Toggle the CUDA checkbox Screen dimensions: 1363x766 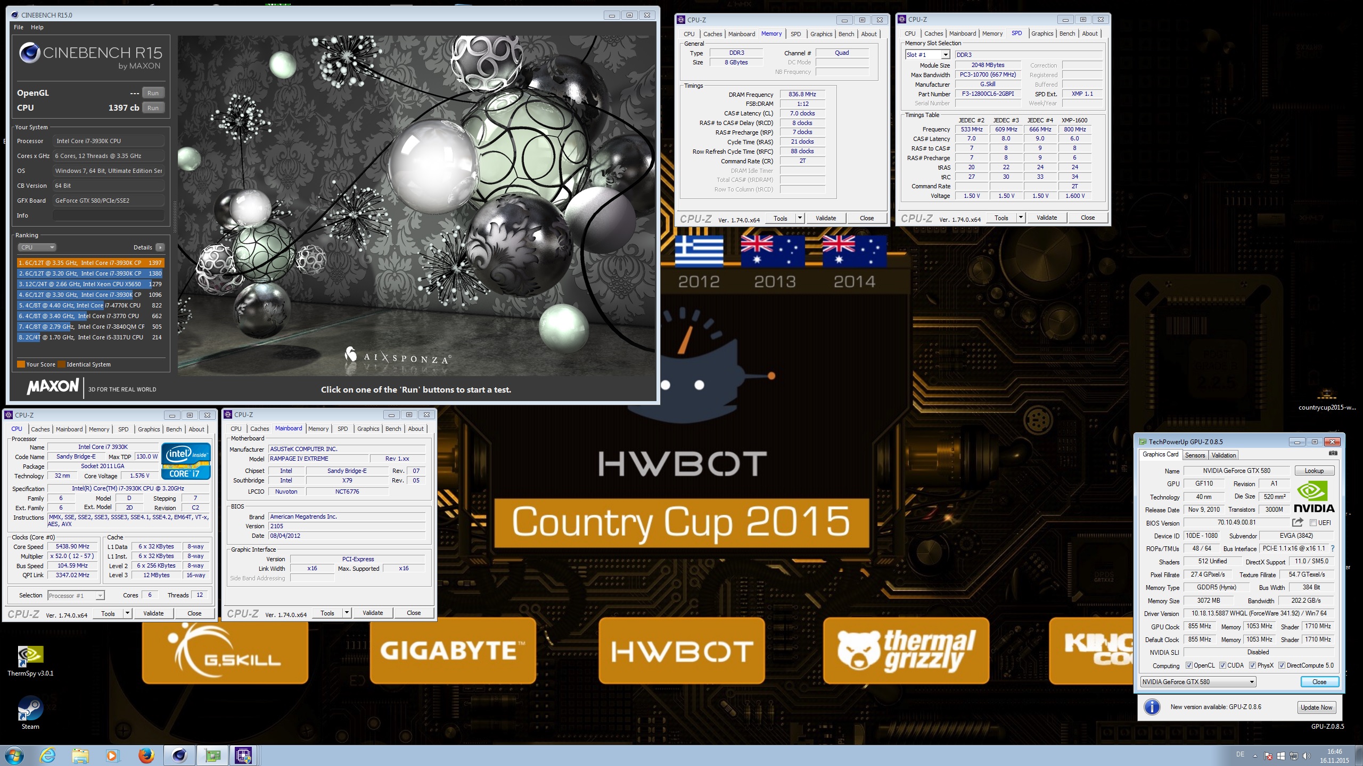(x=1222, y=665)
